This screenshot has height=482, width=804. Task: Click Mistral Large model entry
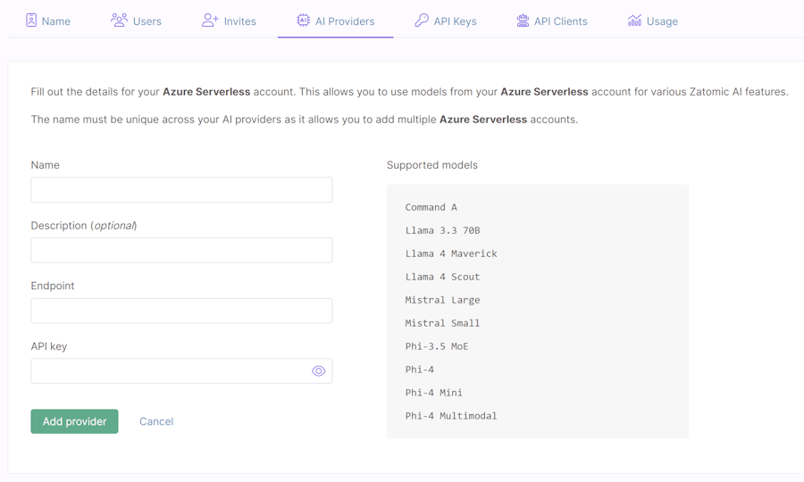[442, 300]
